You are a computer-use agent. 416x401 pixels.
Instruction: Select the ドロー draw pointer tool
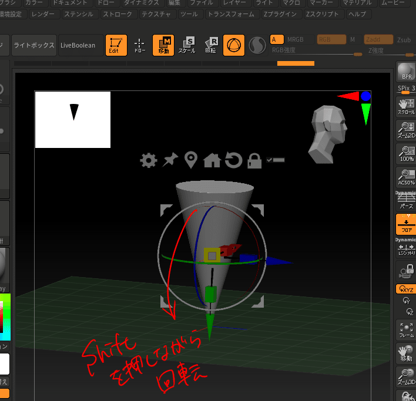pyautogui.click(x=140, y=45)
